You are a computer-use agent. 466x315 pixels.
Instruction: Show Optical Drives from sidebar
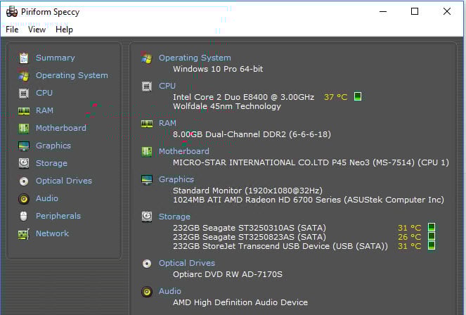pos(64,181)
